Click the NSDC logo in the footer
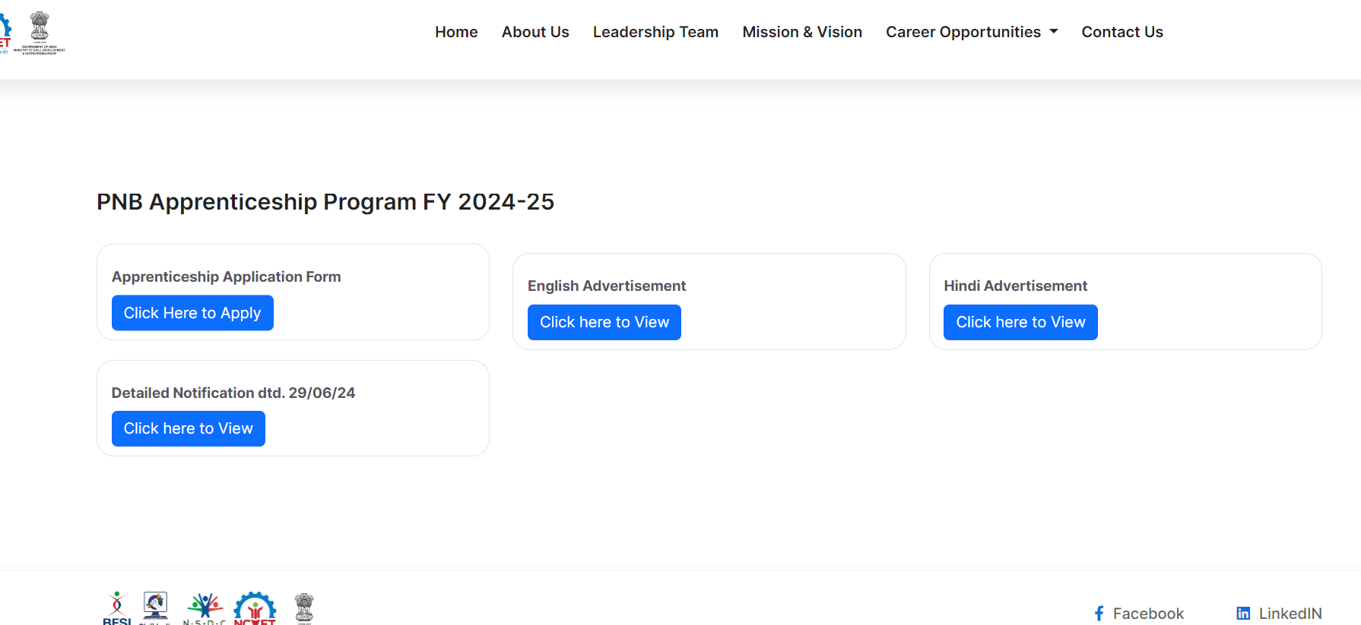This screenshot has height=625, width=1361. (205, 609)
